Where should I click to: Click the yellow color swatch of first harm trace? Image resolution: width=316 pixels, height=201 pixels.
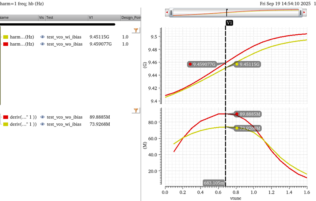pos(6,37)
